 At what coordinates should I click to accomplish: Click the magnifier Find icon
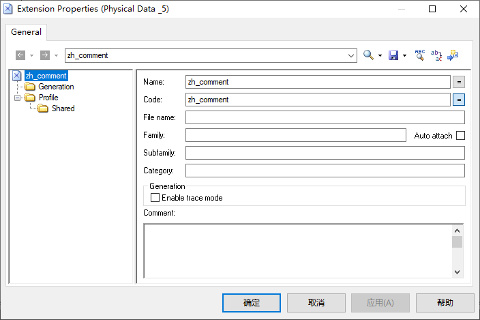click(x=368, y=55)
